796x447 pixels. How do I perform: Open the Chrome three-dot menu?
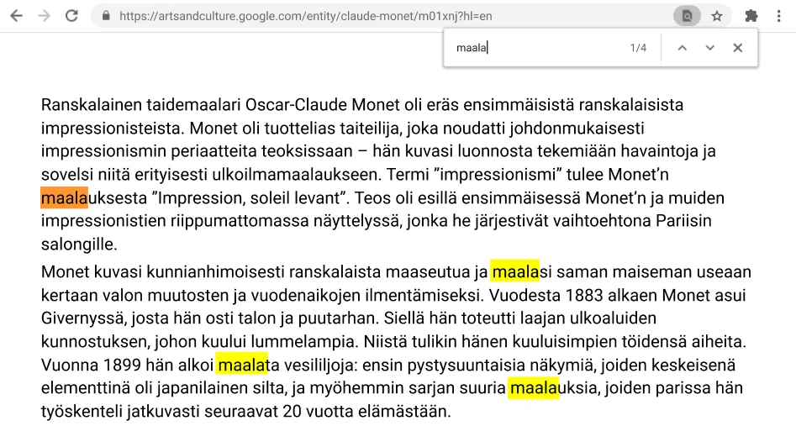tap(778, 16)
